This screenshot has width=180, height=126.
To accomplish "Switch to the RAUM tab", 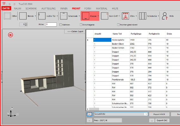I will 18,9.
